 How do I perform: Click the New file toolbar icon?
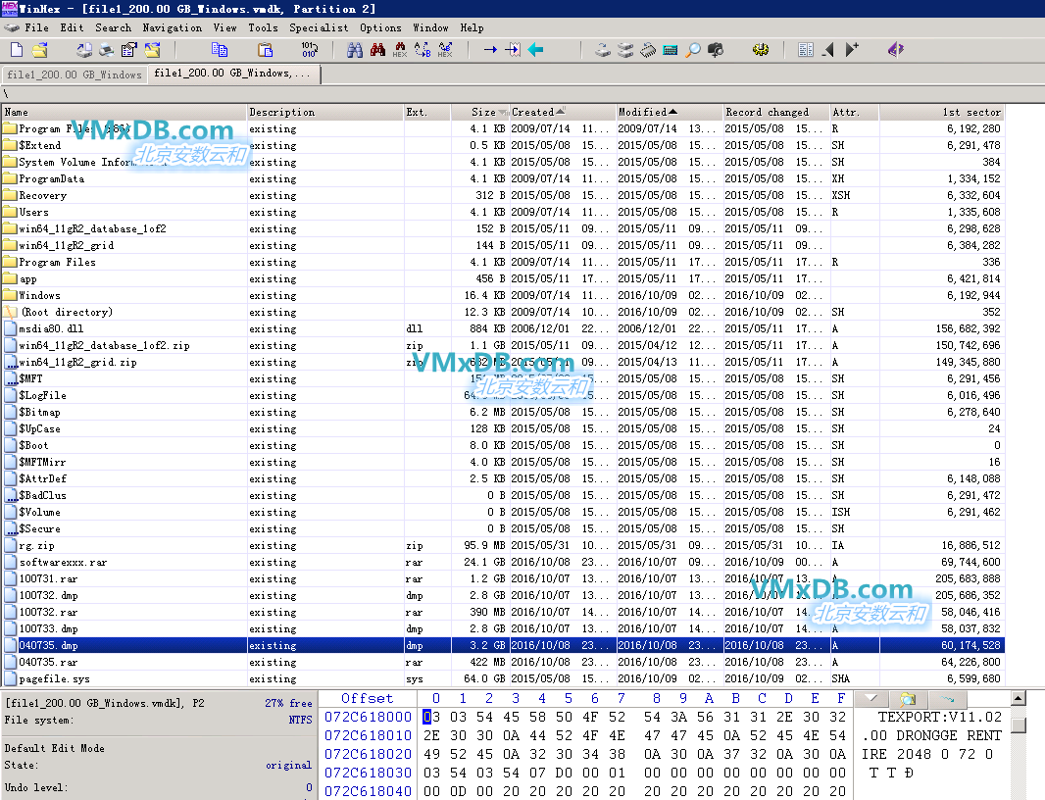17,49
